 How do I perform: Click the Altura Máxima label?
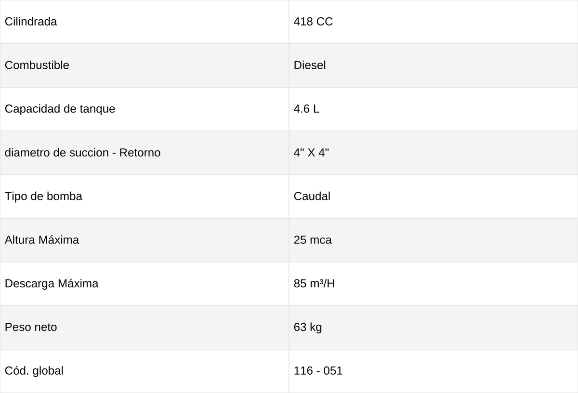[42, 240]
